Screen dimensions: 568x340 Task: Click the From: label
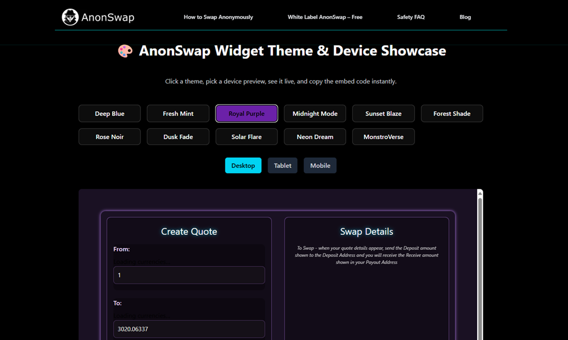pyautogui.click(x=122, y=249)
